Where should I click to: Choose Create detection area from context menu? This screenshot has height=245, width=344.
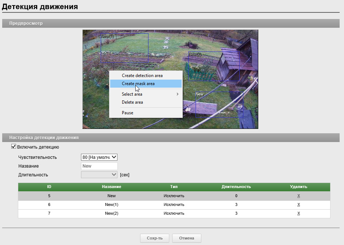pos(146,76)
